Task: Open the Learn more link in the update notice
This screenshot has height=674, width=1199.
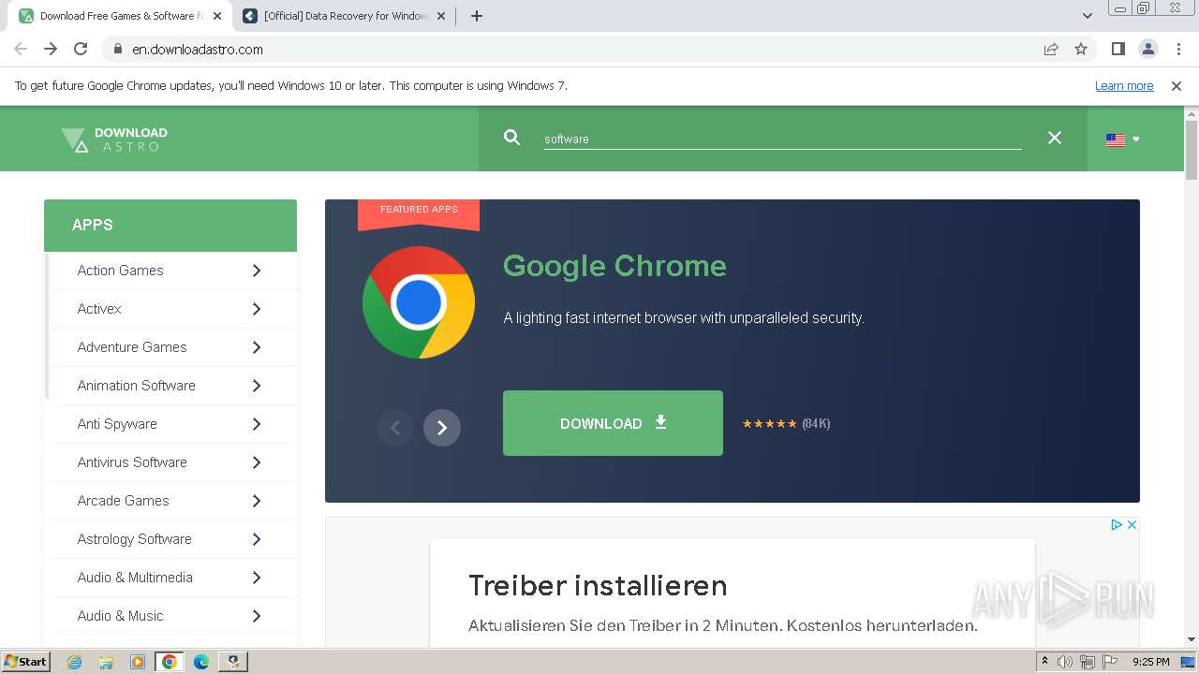Action: pyautogui.click(x=1124, y=86)
